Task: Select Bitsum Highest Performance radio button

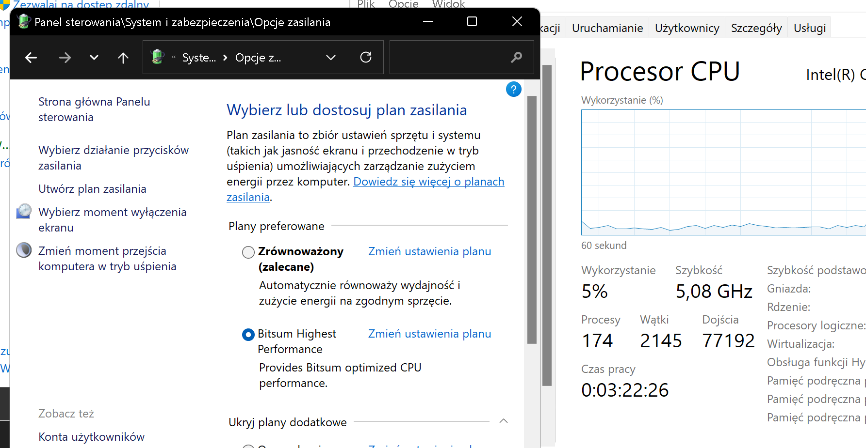Action: point(248,334)
